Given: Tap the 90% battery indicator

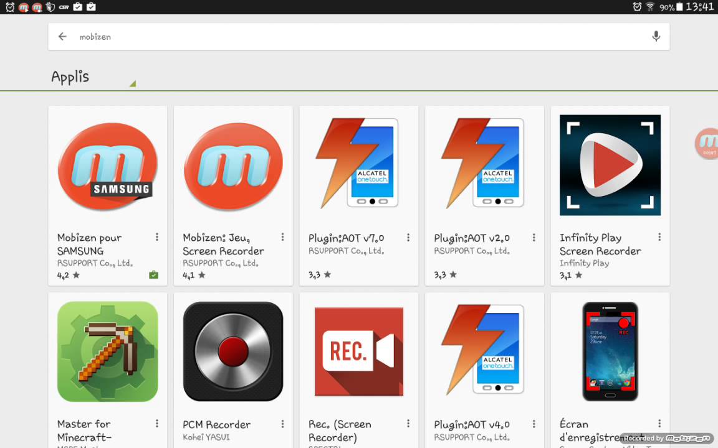Looking at the screenshot, I should tap(671, 7).
